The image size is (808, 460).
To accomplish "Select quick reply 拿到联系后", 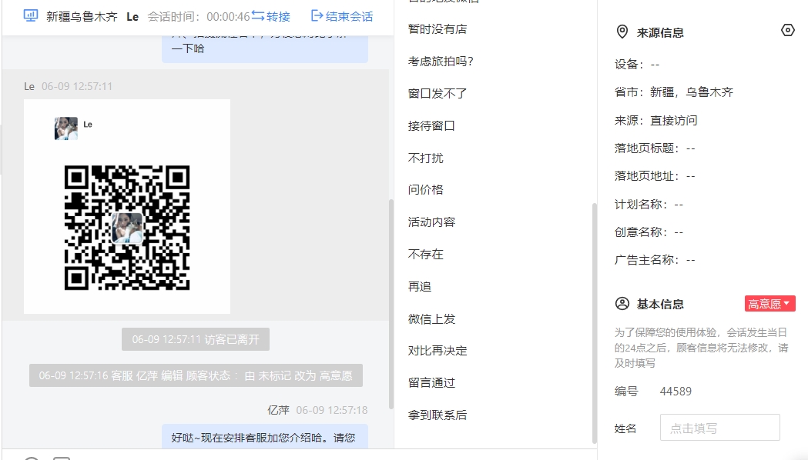I will pos(438,415).
